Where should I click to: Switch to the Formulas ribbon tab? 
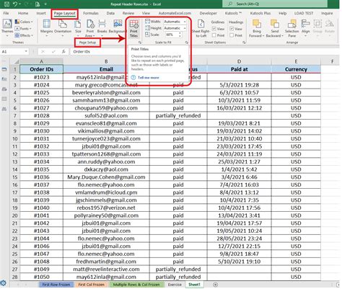tap(91, 13)
